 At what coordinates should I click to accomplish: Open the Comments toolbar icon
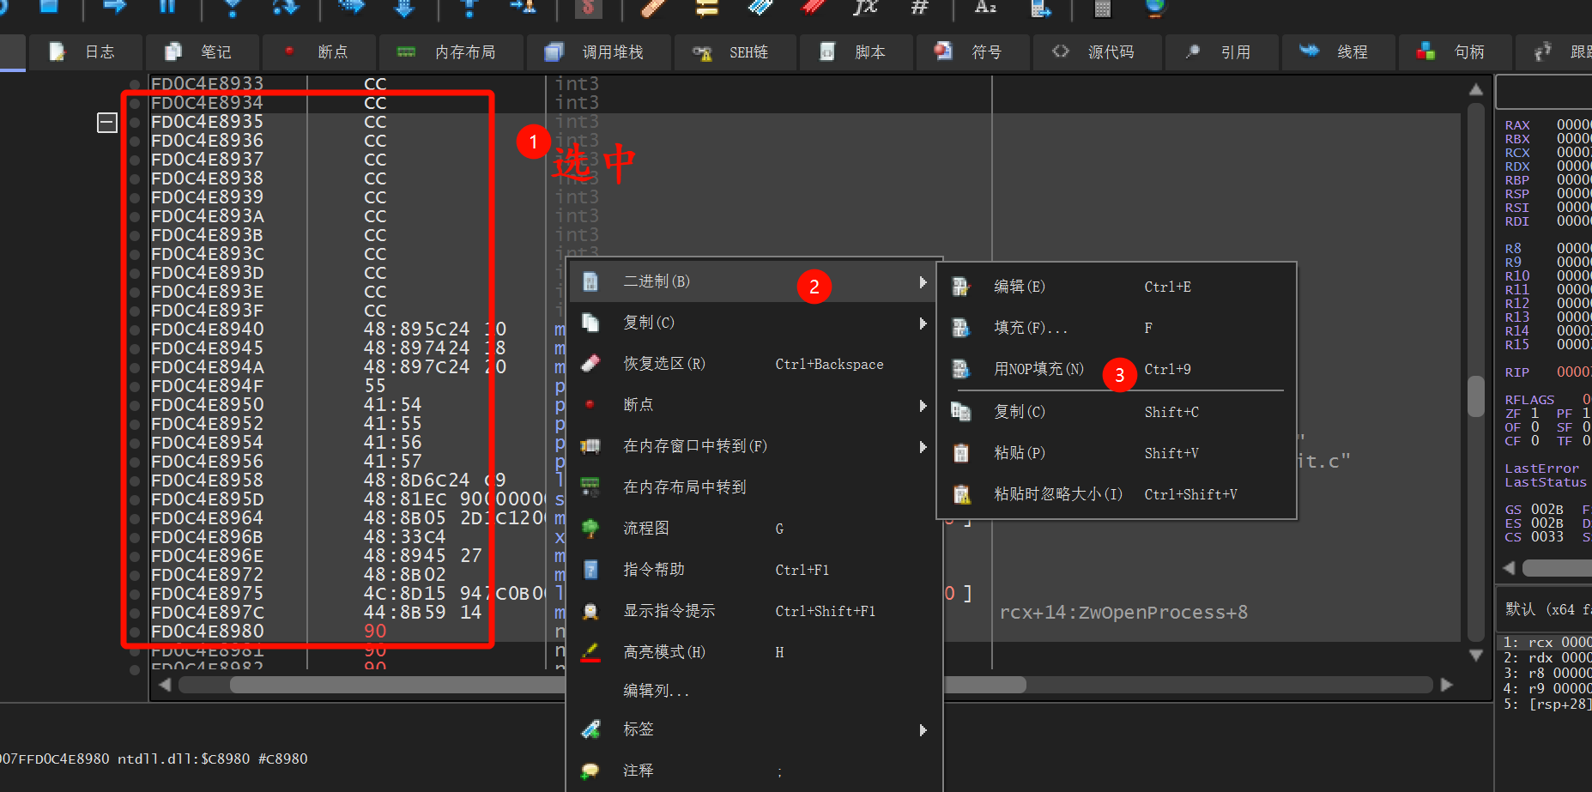[706, 8]
